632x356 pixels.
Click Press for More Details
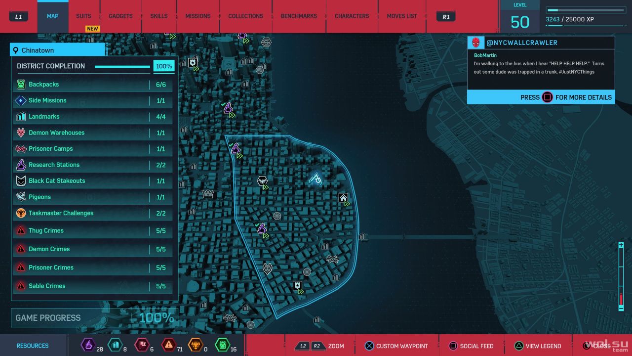[541, 97]
